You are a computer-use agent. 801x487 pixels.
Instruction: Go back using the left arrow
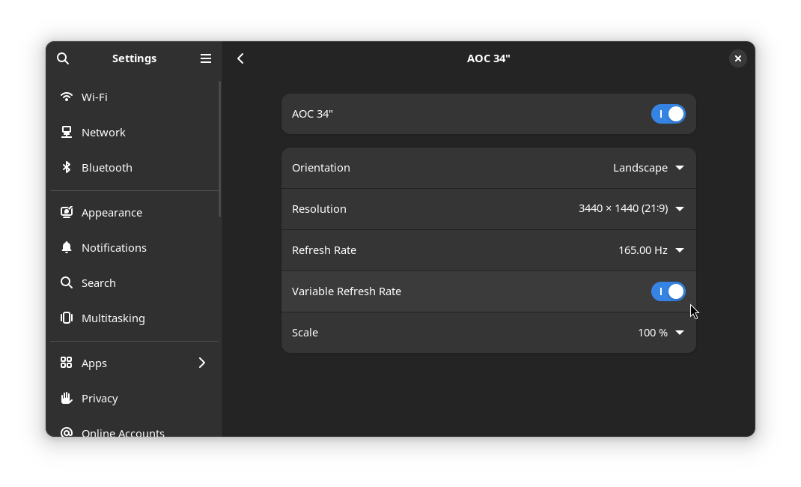click(240, 58)
